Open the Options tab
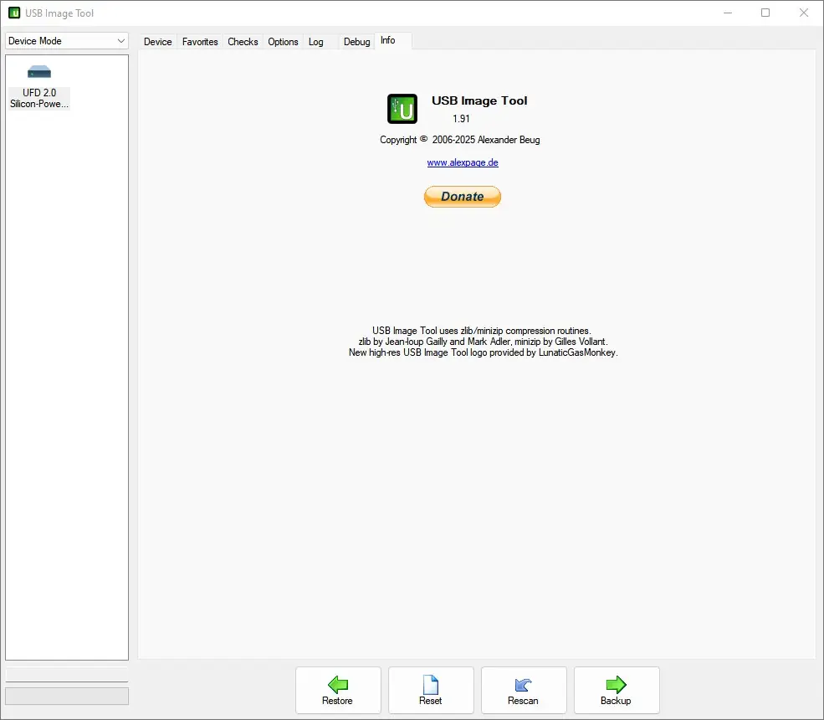This screenshot has height=720, width=824. (283, 42)
